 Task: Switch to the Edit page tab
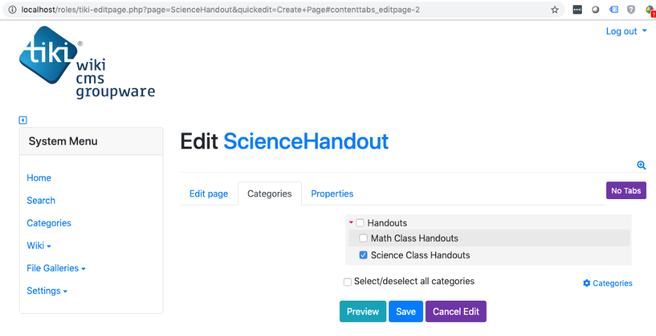[209, 194]
